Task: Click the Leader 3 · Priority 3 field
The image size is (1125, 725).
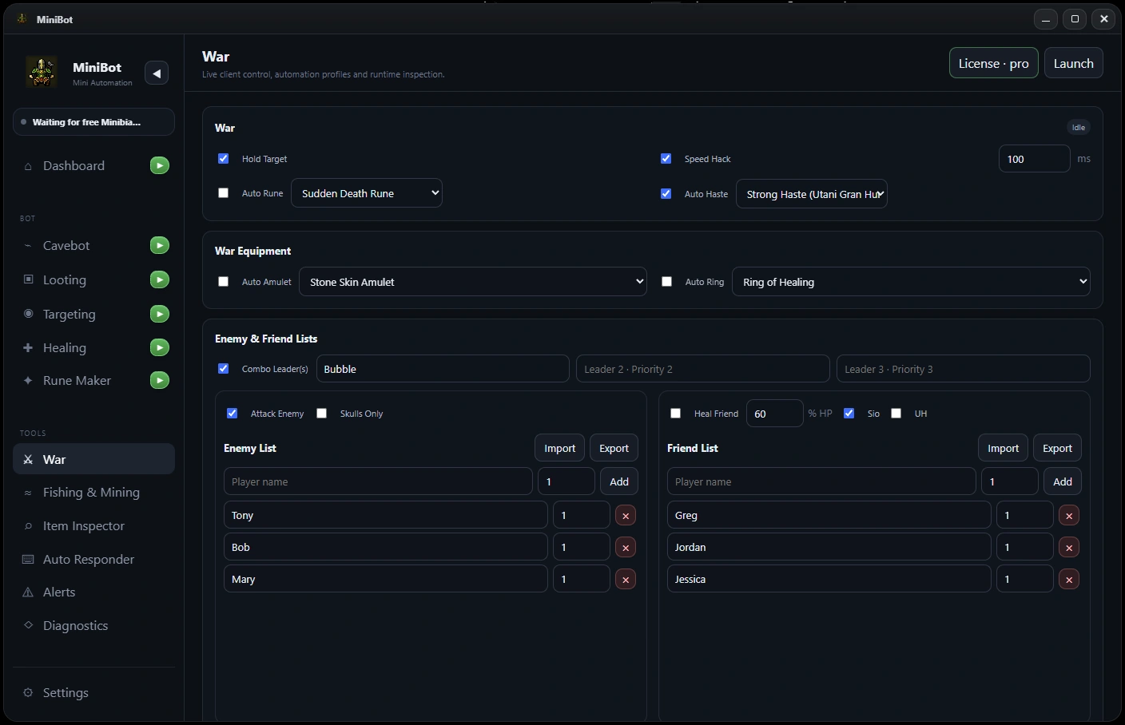Action: pos(964,369)
